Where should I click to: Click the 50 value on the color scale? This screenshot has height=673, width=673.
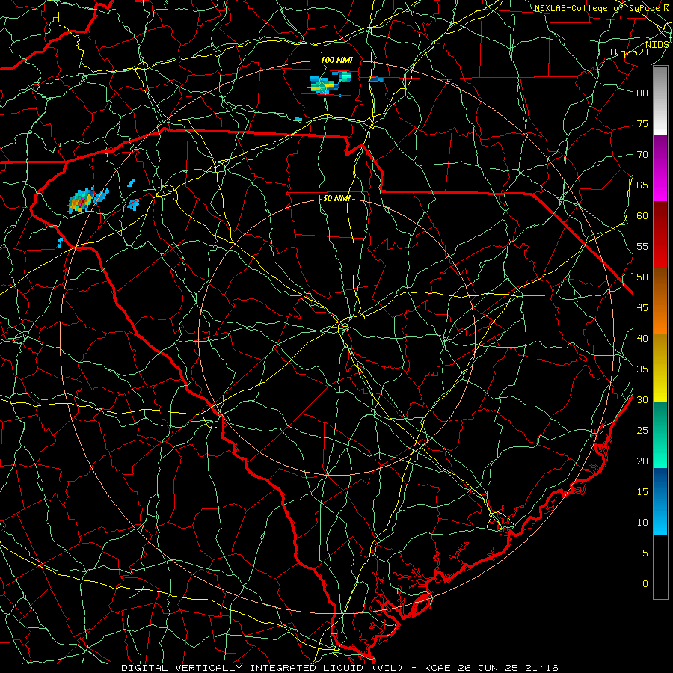642,277
